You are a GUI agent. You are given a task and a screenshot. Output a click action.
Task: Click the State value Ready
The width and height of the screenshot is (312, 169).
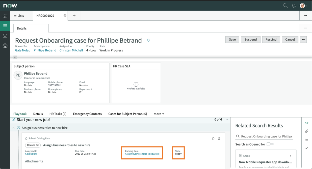(x=178, y=154)
